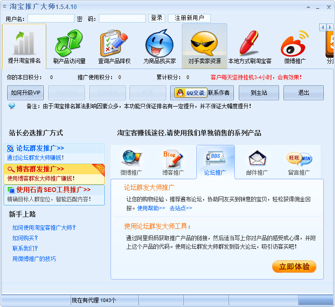Open the title bar dropdown arrow menu

308,7
